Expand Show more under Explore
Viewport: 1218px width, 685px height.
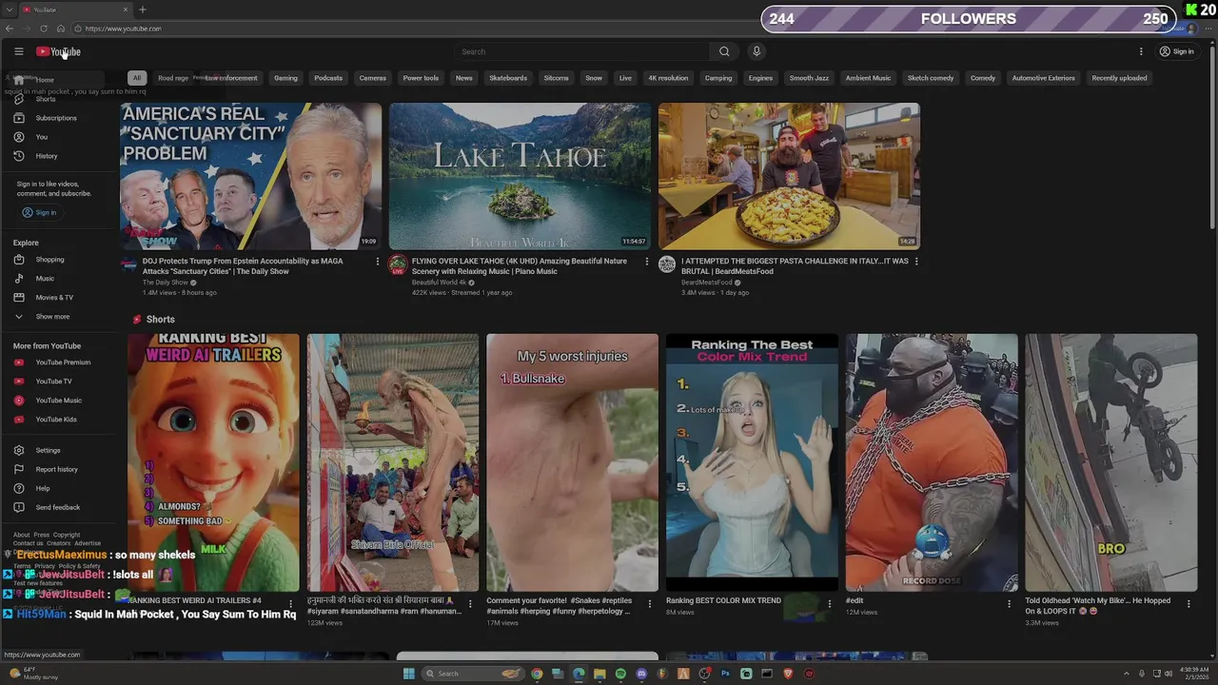pos(52,317)
